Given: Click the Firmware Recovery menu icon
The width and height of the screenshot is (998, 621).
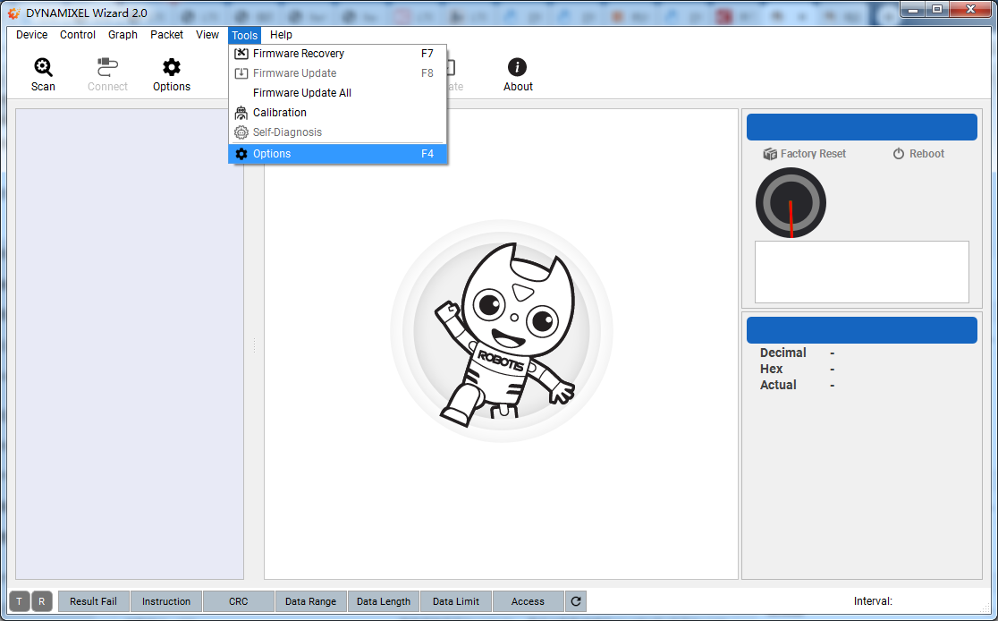Looking at the screenshot, I should [x=241, y=54].
